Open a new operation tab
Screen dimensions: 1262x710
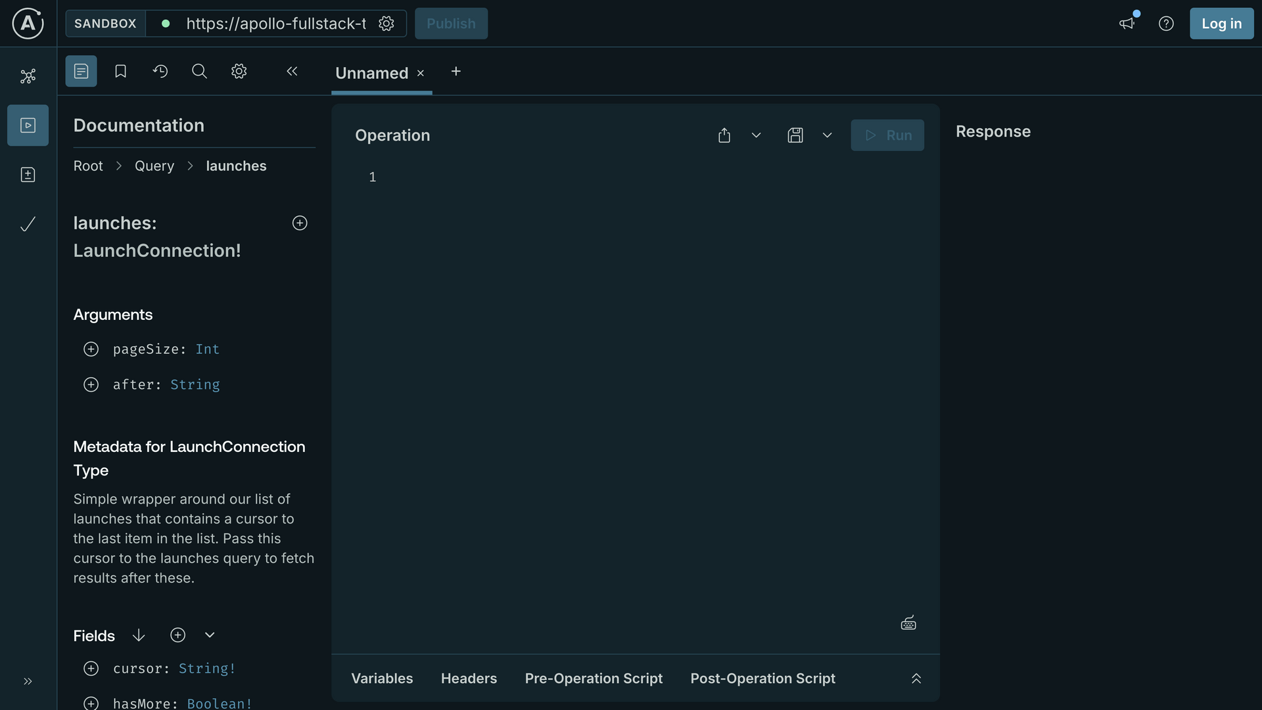click(x=456, y=72)
